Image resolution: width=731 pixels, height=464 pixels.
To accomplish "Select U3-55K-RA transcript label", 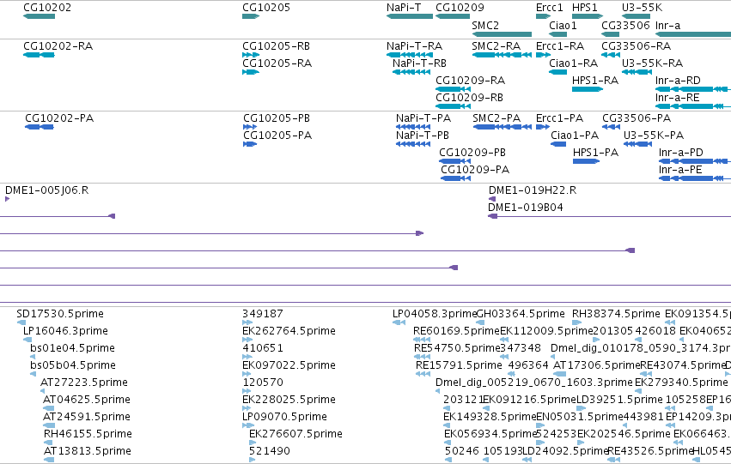I will [x=652, y=63].
